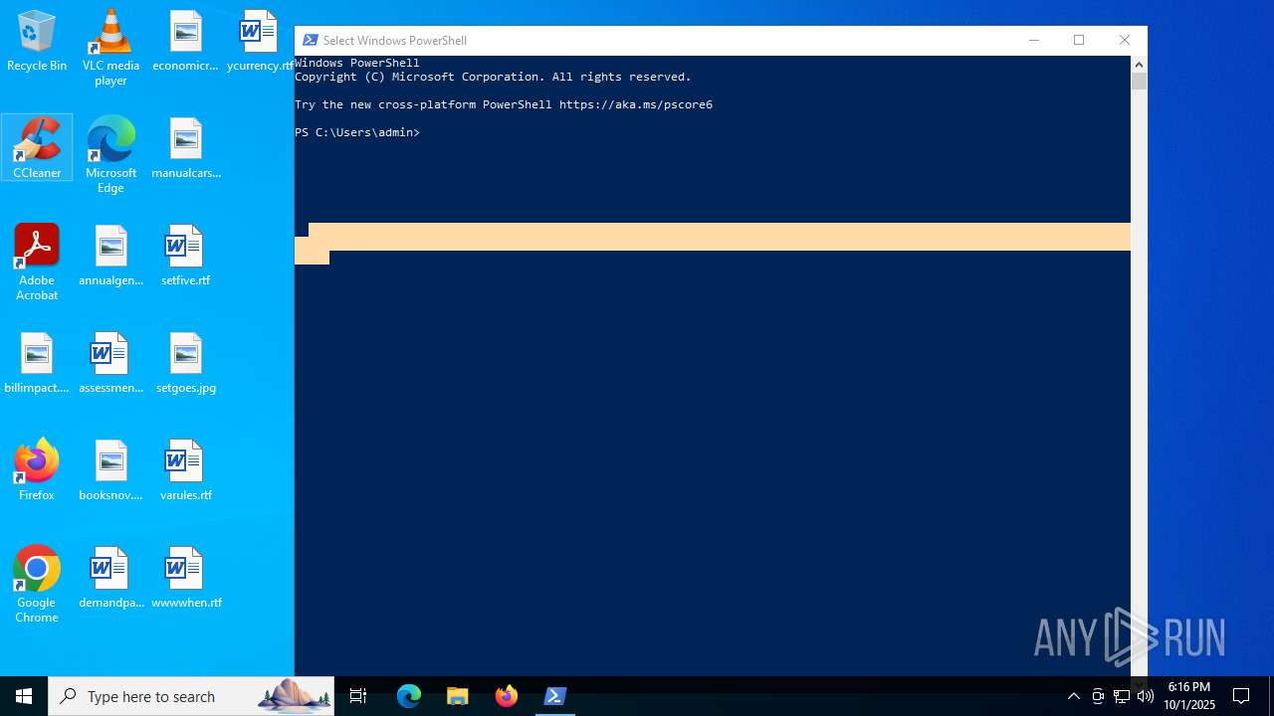Image resolution: width=1274 pixels, height=716 pixels.
Task: Select the billimpact... image file
Action: coord(37,363)
